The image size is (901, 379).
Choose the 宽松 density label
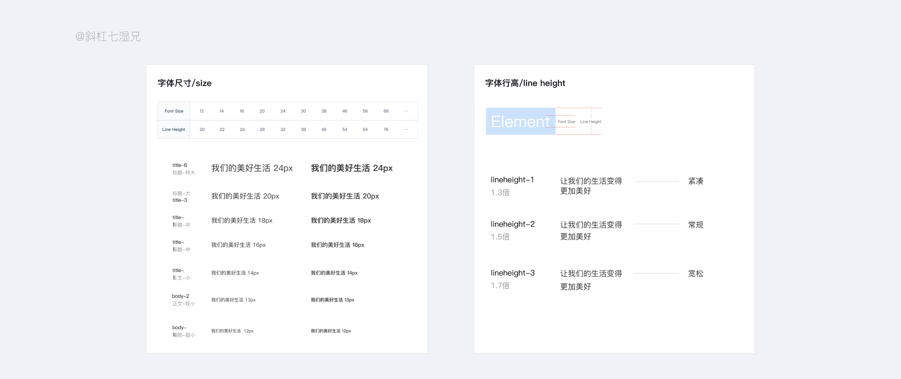[695, 273]
